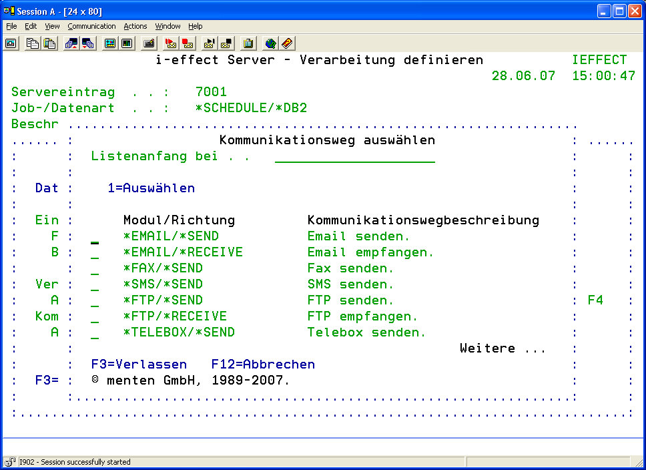The image size is (646, 470).
Task: Open the keyboard remap toolbar icon
Action: pos(149,43)
